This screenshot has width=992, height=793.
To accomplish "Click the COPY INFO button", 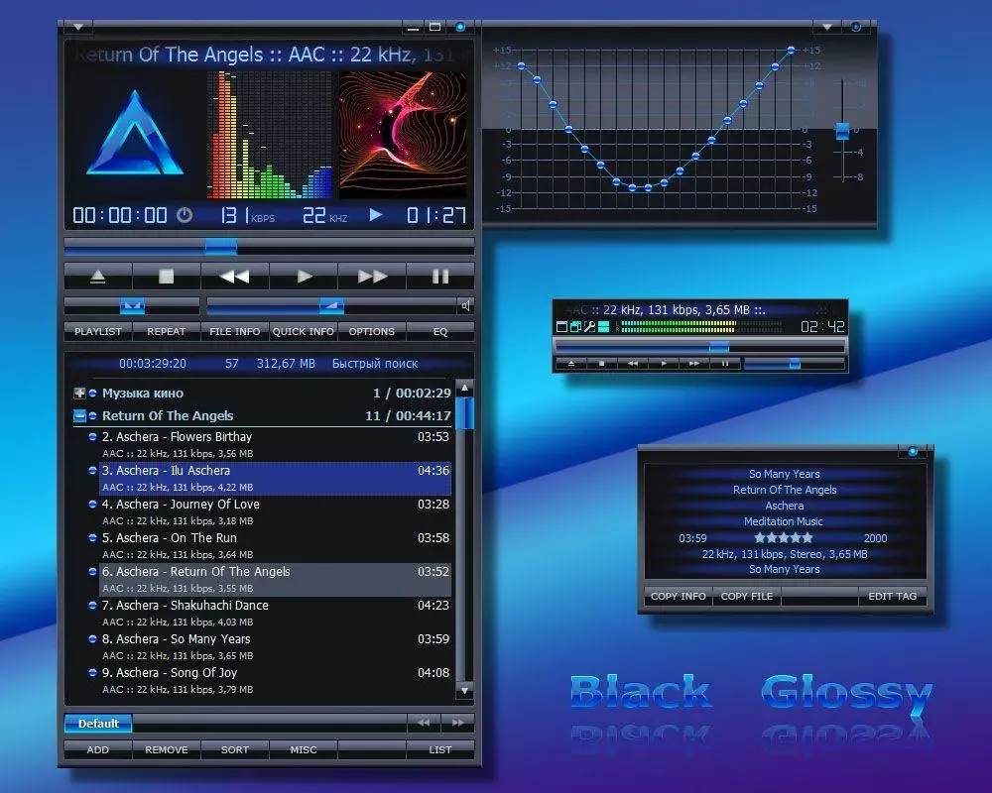I will pyautogui.click(x=679, y=597).
